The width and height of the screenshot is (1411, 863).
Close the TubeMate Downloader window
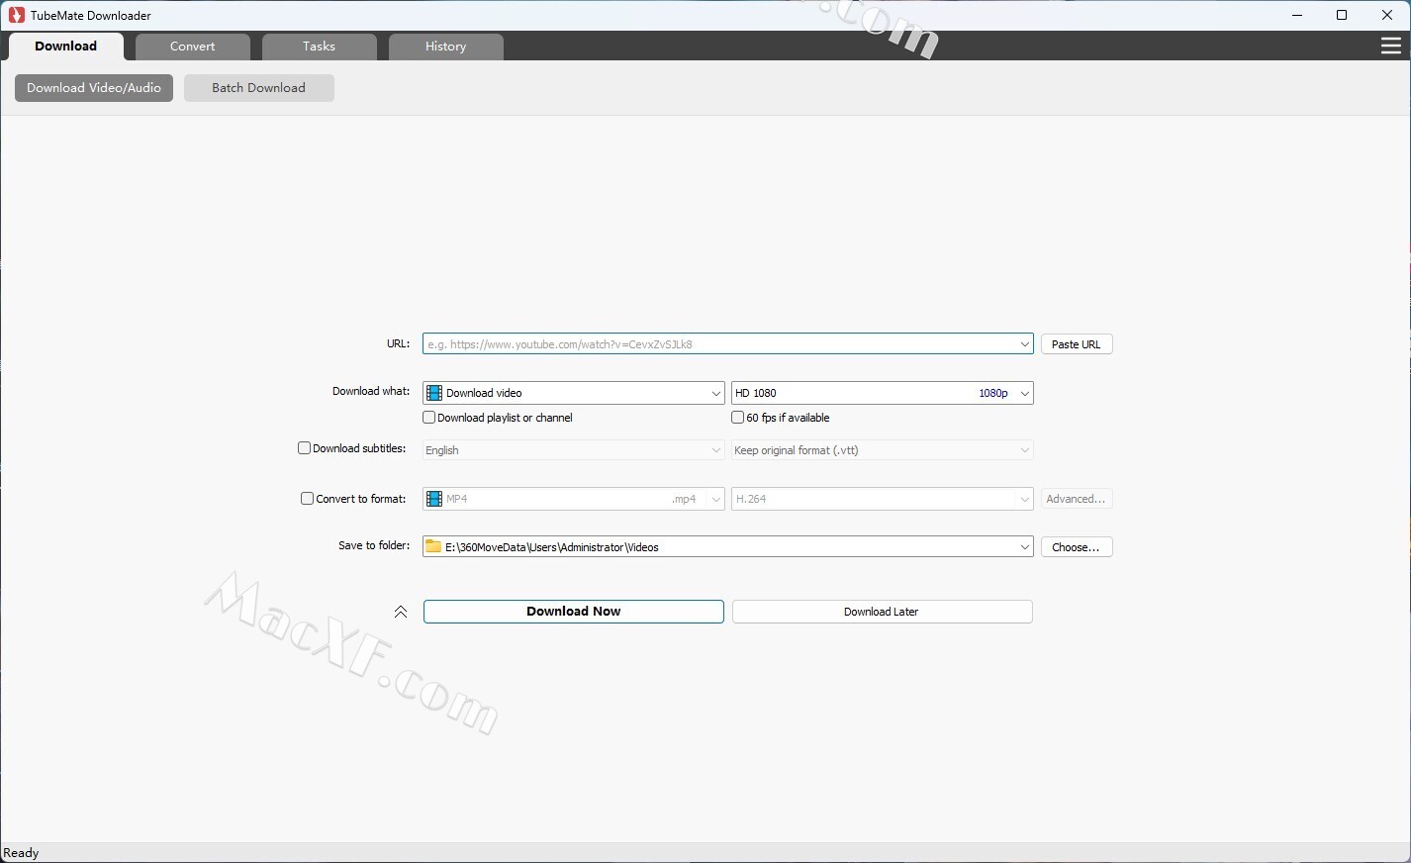pos(1387,15)
